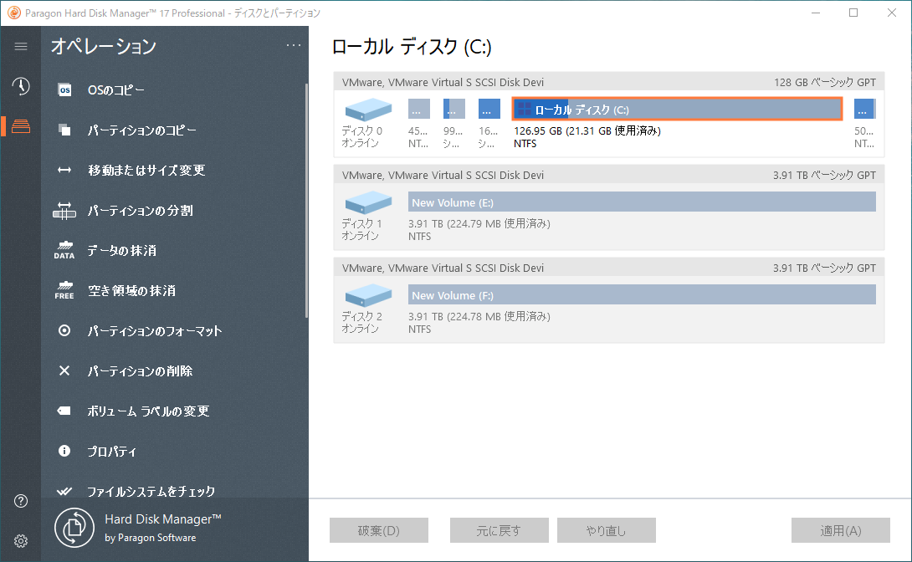Viewport: 912px width, 562px height.
Task: Click the properties info icon
Action: click(x=64, y=451)
